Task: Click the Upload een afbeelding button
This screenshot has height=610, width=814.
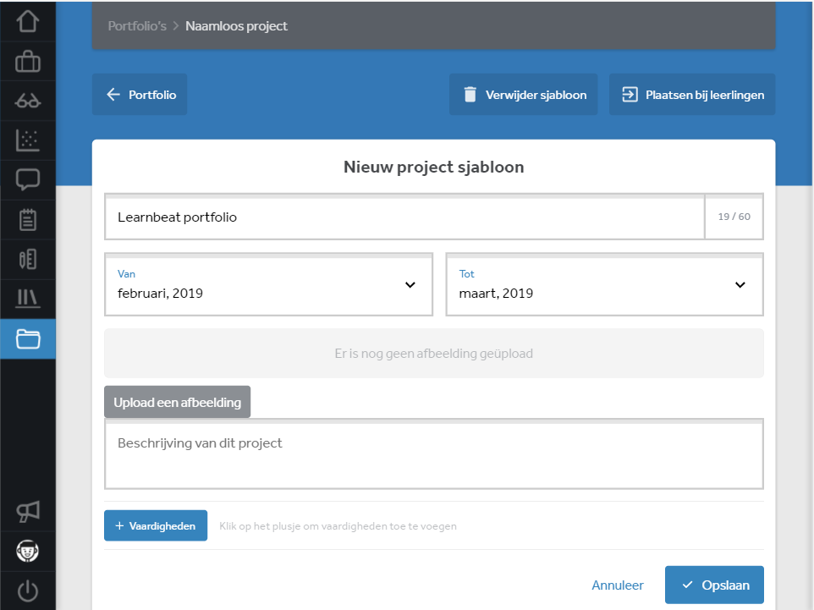Action: click(177, 402)
